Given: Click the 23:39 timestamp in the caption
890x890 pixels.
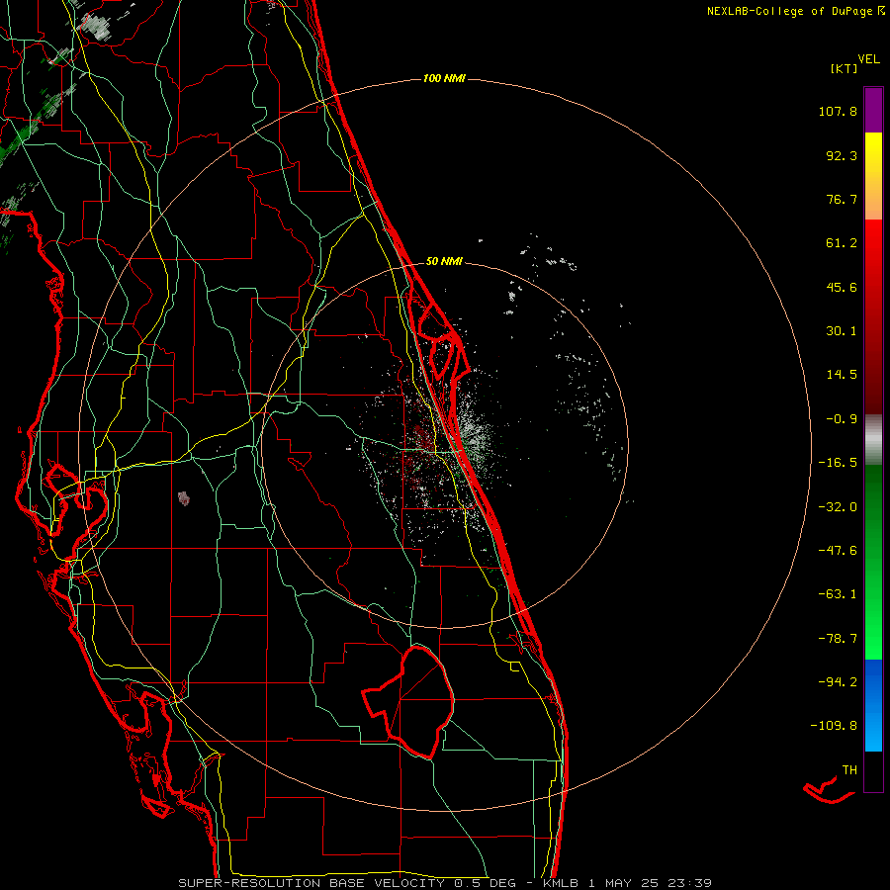Looking at the screenshot, I should [688, 883].
